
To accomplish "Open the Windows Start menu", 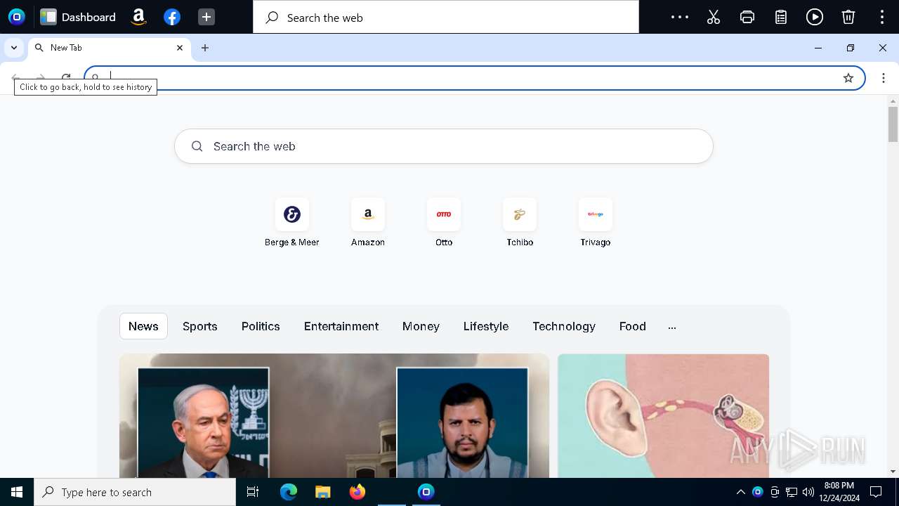I will pos(17,492).
